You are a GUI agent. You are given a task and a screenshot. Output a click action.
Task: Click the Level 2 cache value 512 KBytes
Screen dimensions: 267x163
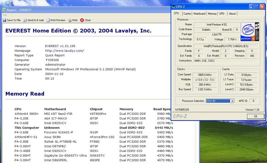pos(246,85)
